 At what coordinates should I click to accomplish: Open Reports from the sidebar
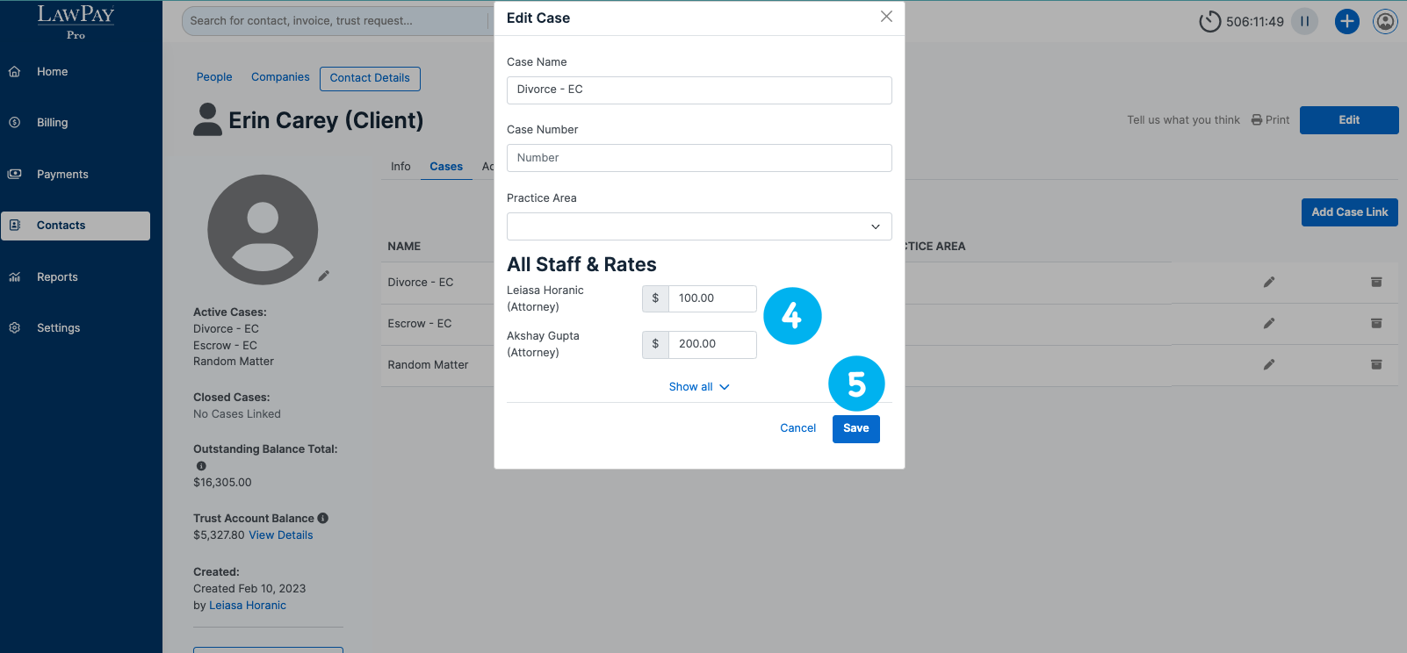click(57, 277)
